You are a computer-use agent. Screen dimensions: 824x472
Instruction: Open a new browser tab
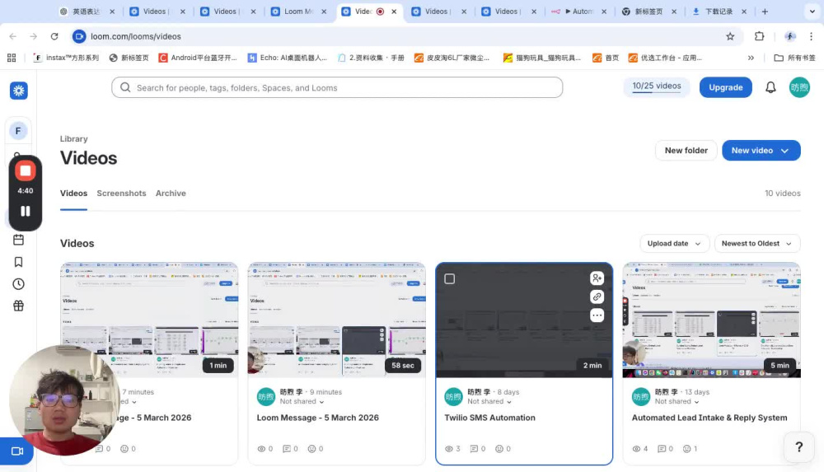(765, 12)
